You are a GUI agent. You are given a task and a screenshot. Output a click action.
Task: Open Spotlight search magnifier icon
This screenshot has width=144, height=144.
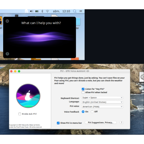[x=75, y=11]
